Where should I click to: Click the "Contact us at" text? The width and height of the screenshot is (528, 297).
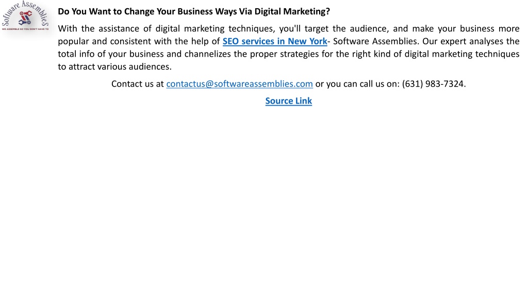click(137, 84)
